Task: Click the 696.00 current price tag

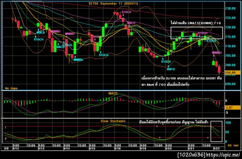Action: point(232,73)
